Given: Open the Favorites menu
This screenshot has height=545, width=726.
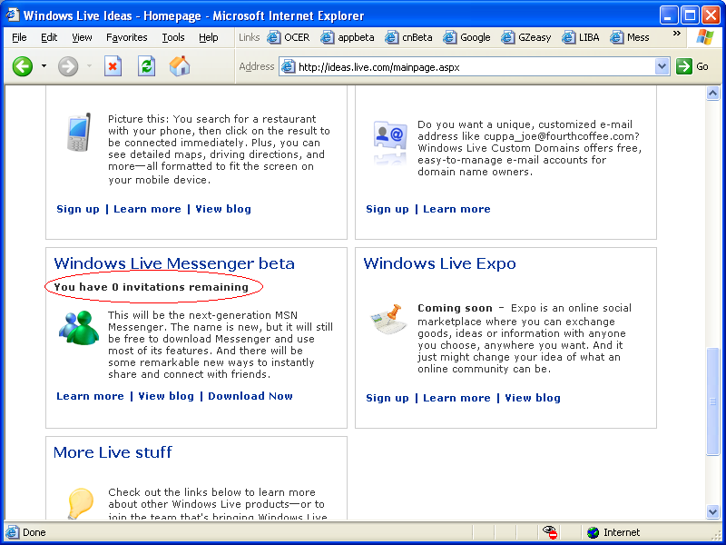Looking at the screenshot, I should [x=126, y=37].
